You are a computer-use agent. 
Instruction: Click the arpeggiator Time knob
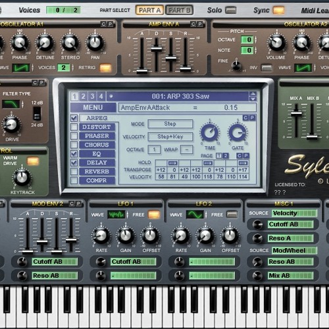[210, 132]
